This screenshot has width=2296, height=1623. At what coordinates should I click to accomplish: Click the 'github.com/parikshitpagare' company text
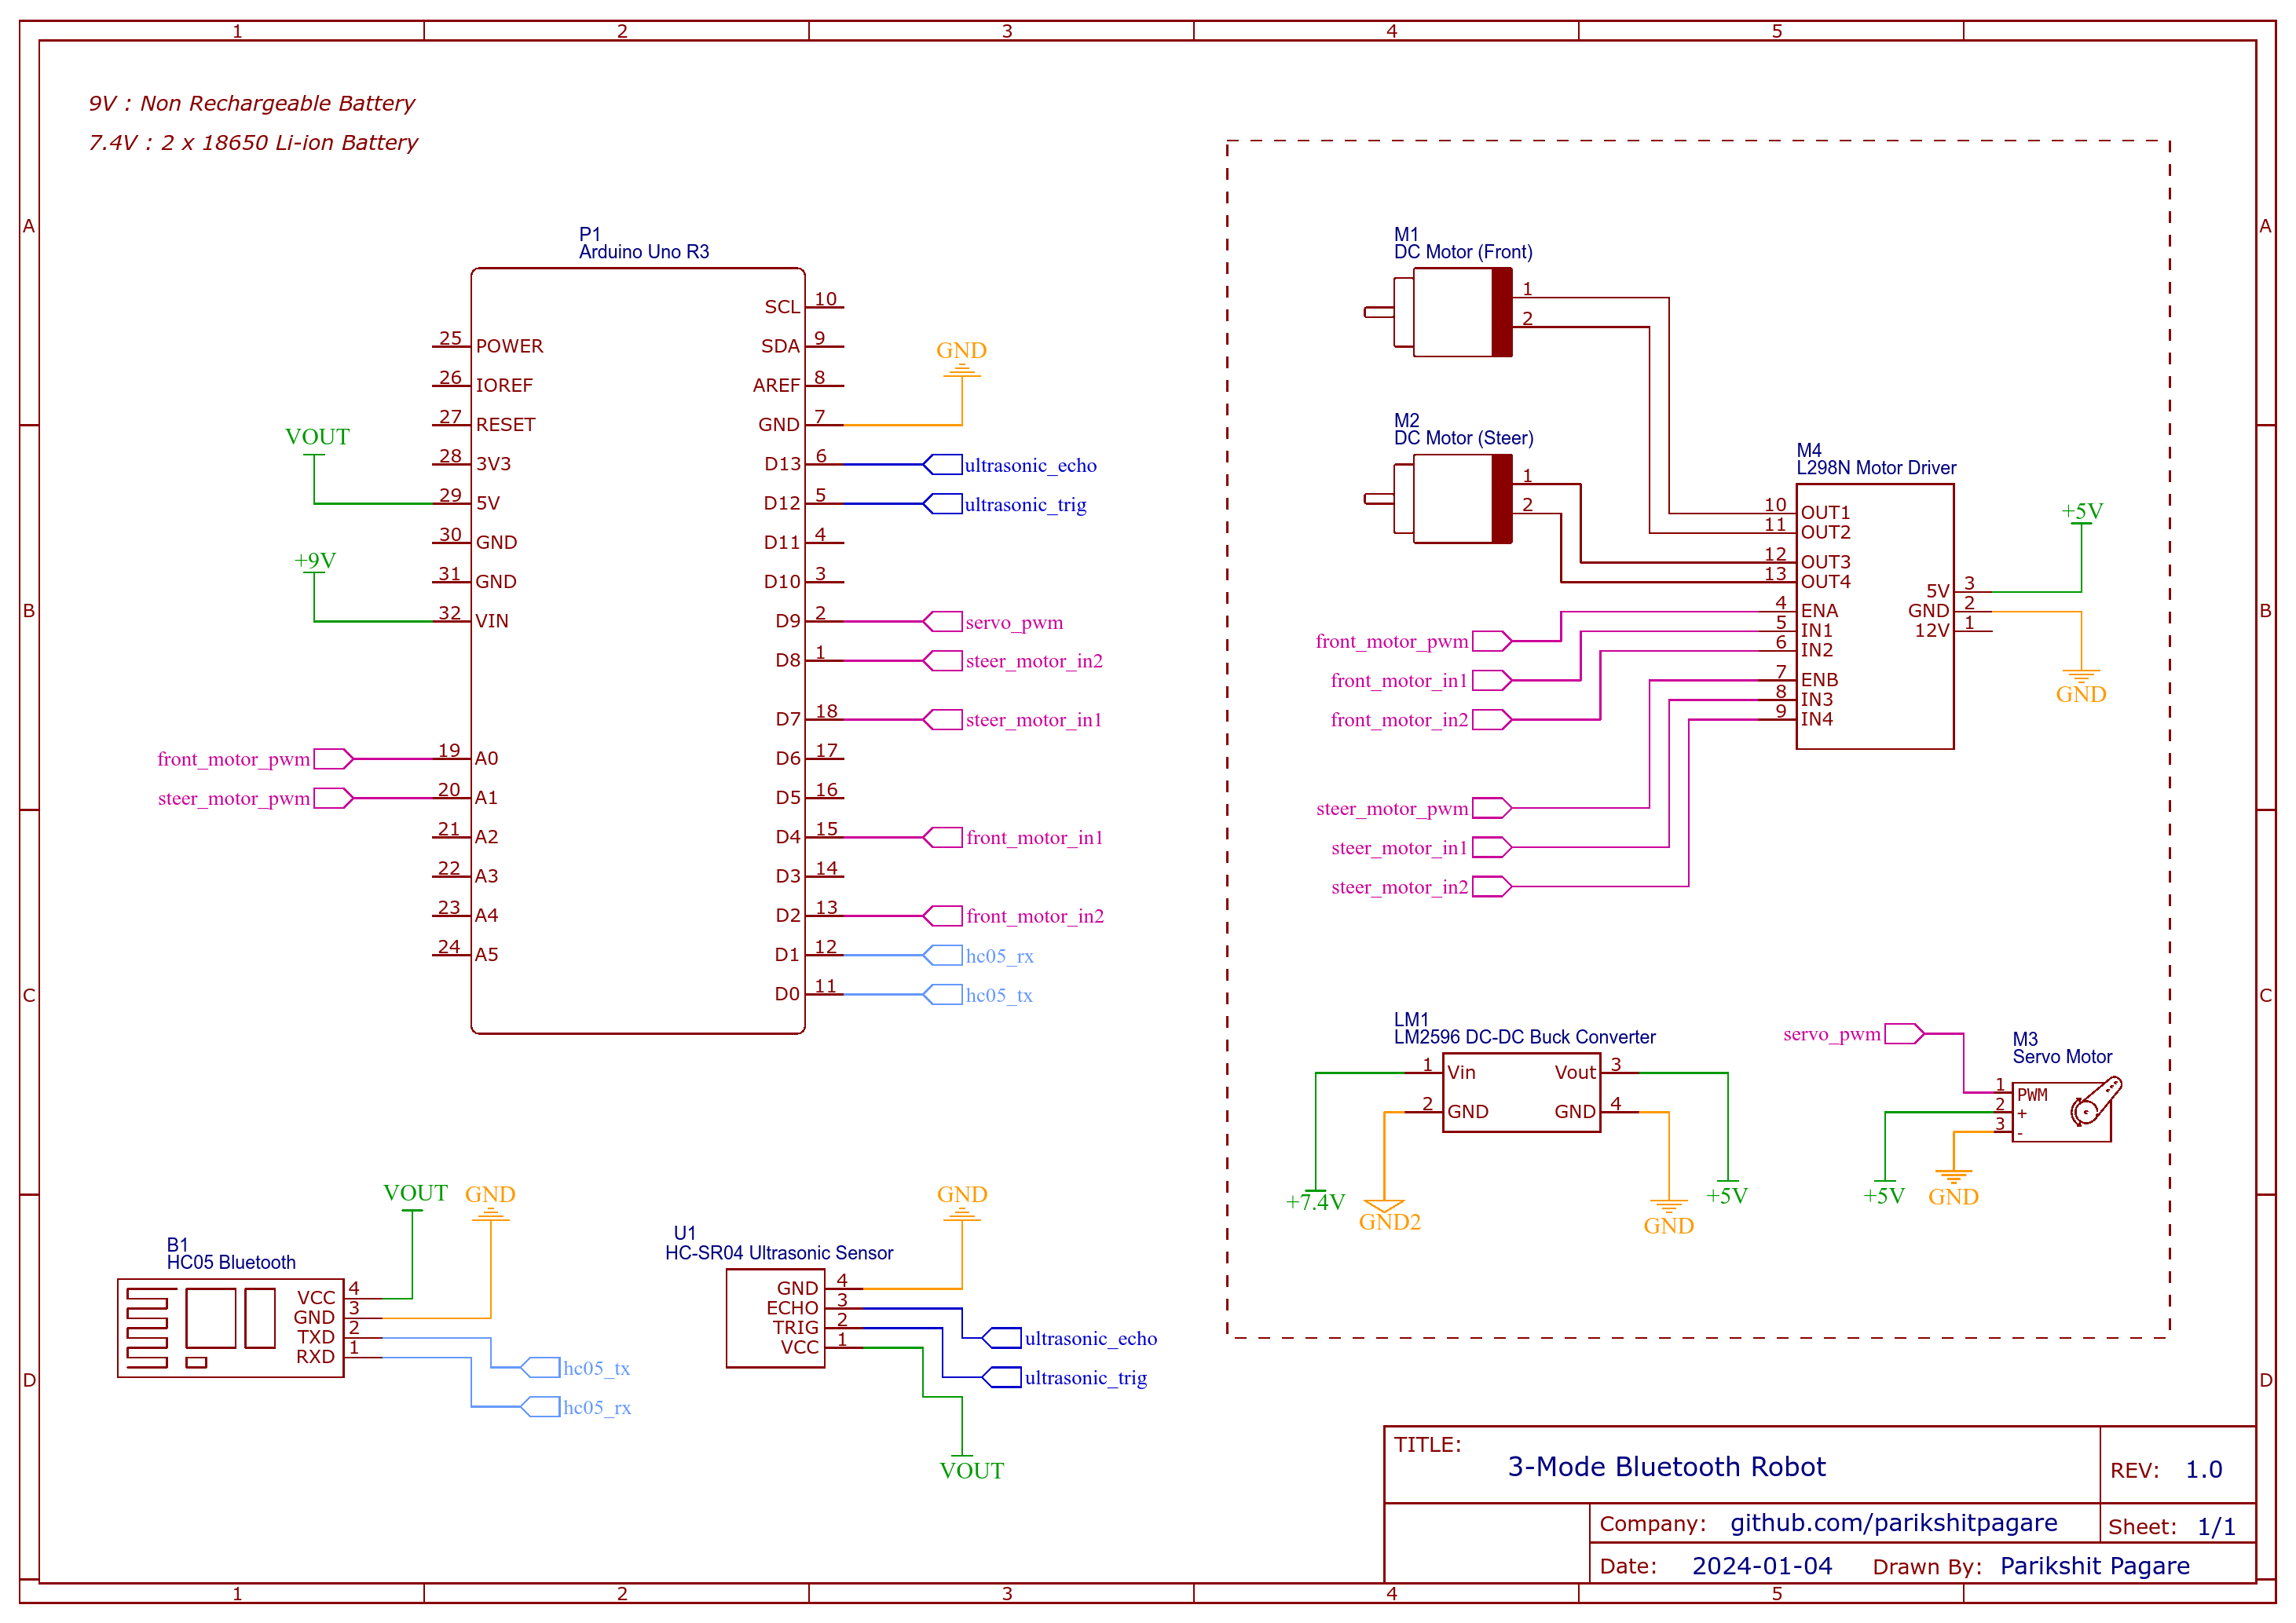(1893, 1523)
